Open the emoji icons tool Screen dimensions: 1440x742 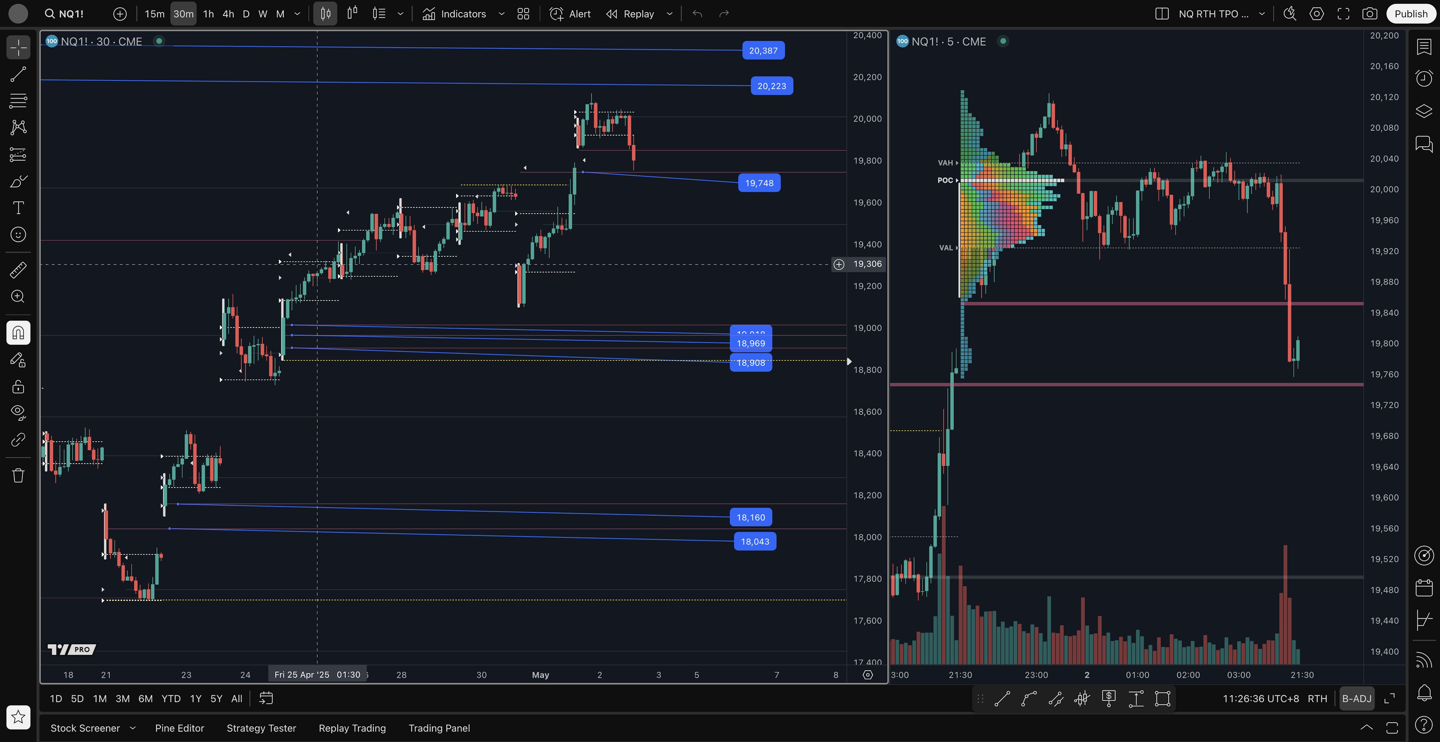18,235
